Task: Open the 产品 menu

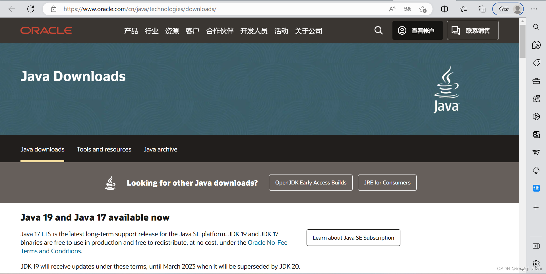Action: (131, 31)
